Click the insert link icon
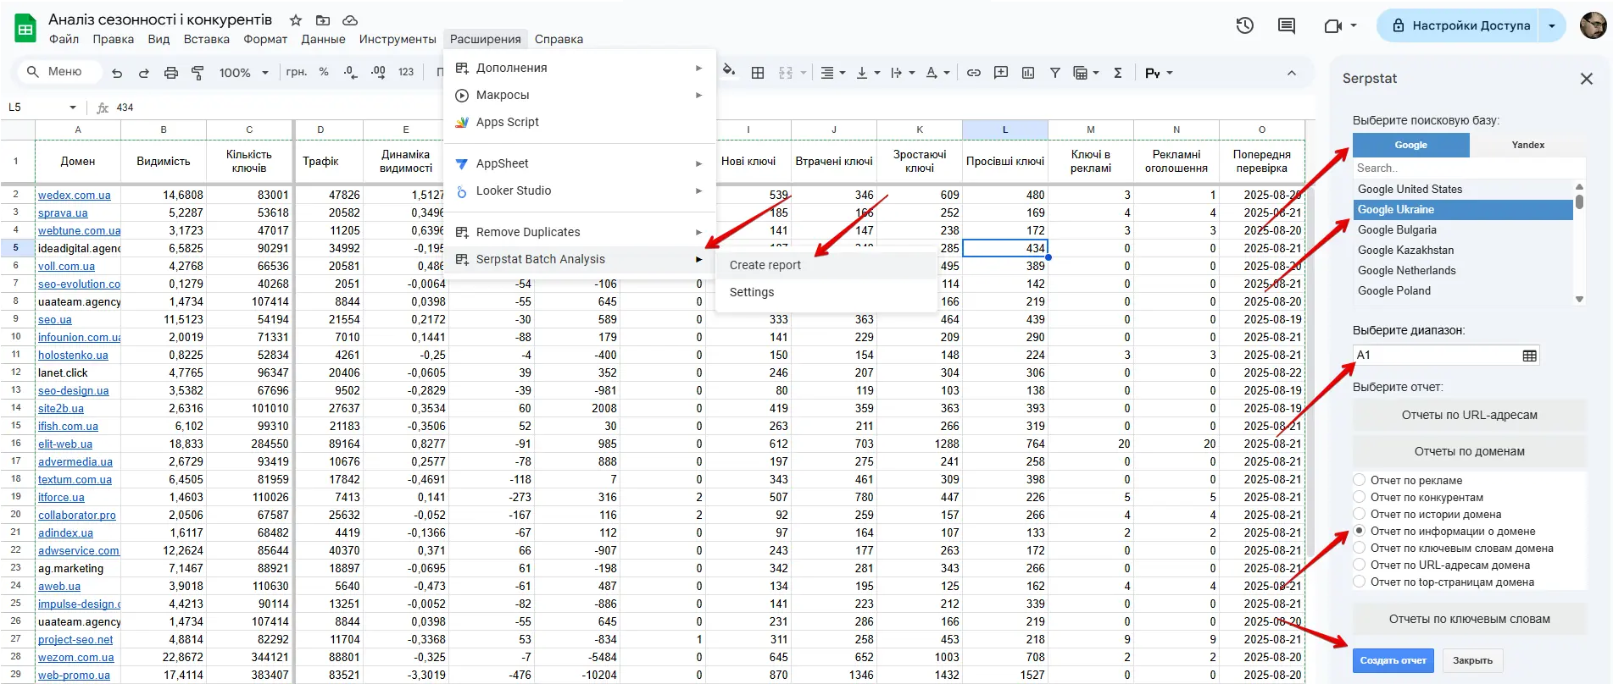This screenshot has height=684, width=1613. [x=973, y=73]
